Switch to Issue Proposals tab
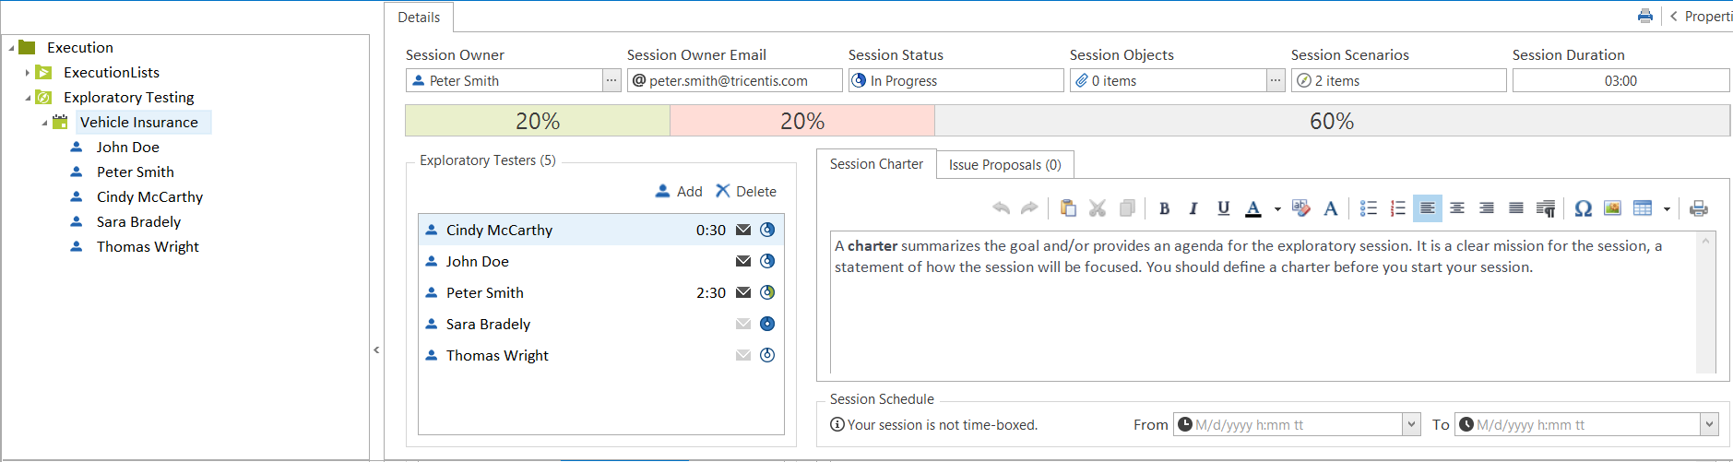1733x462 pixels. point(1004,165)
